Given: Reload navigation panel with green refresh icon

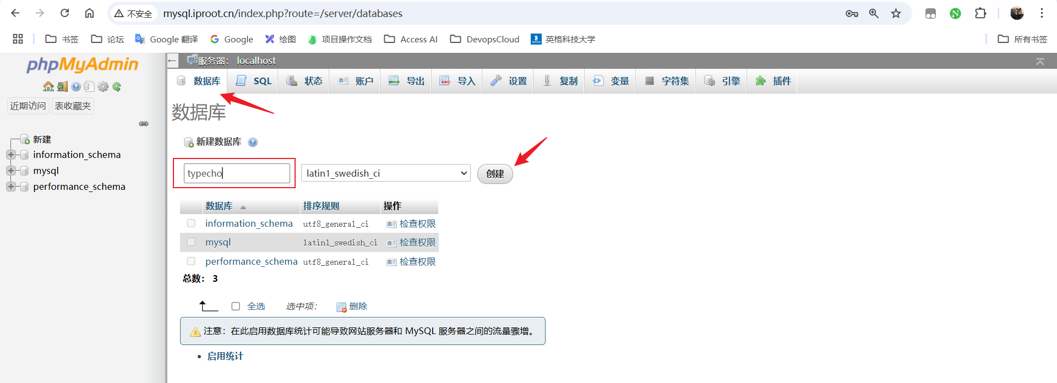Looking at the screenshot, I should (x=117, y=86).
